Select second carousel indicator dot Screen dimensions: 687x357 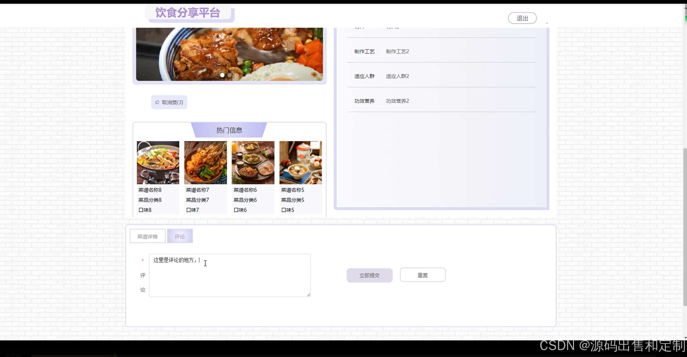point(229,75)
